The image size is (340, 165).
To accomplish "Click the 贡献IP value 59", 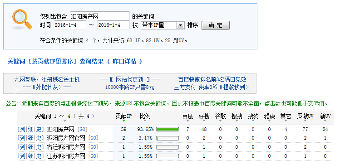I will [123, 130].
